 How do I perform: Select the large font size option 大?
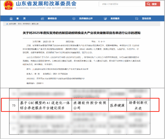coord(99,42)
